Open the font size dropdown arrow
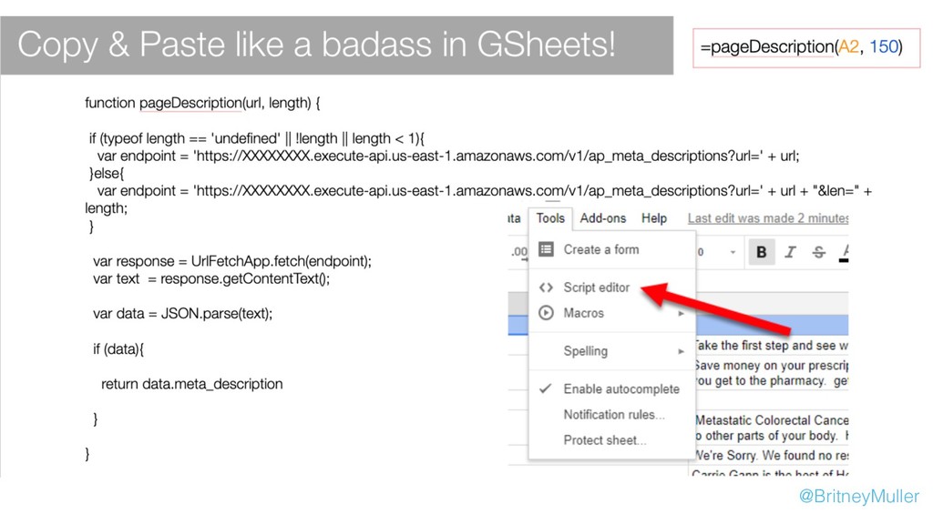Image resolution: width=933 pixels, height=524 pixels. click(x=733, y=252)
